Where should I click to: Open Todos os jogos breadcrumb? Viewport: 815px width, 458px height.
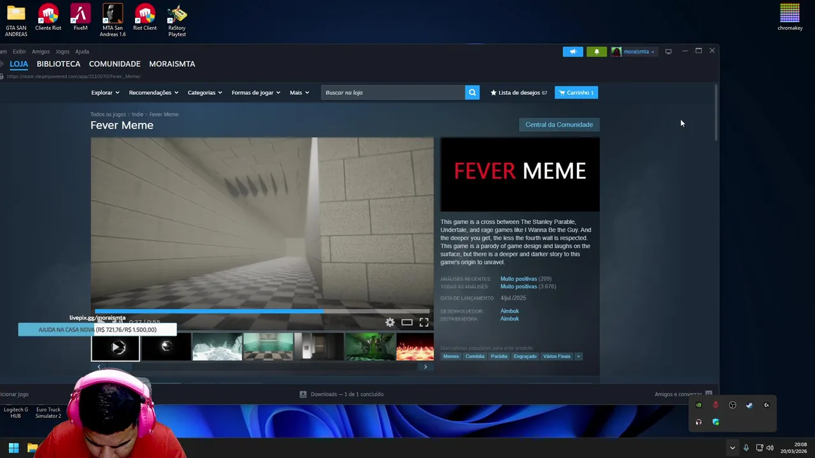click(108, 114)
